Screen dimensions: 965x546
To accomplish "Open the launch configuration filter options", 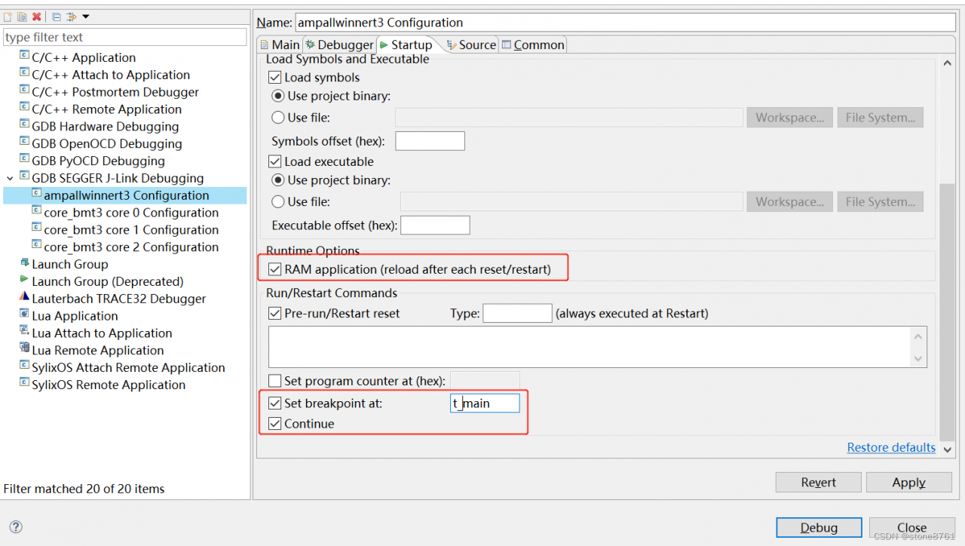I will coord(72,17).
